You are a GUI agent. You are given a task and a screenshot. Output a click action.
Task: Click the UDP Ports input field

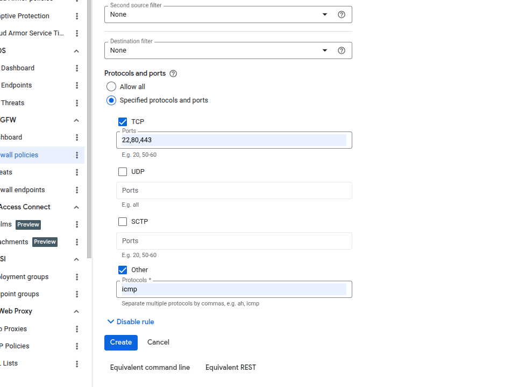pyautogui.click(x=234, y=191)
